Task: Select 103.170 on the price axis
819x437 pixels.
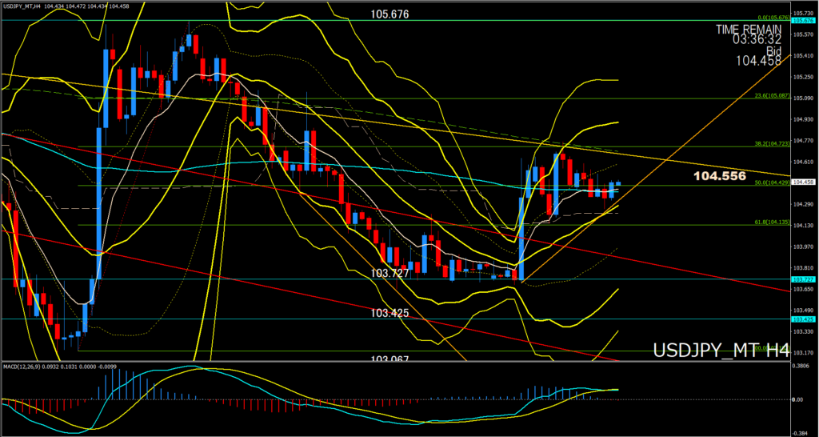Action: coord(801,352)
